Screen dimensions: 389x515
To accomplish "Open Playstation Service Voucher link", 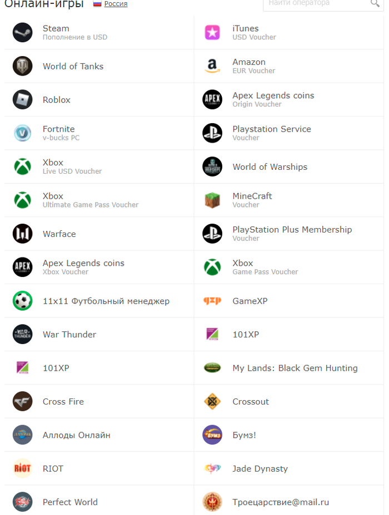I will [x=271, y=133].
